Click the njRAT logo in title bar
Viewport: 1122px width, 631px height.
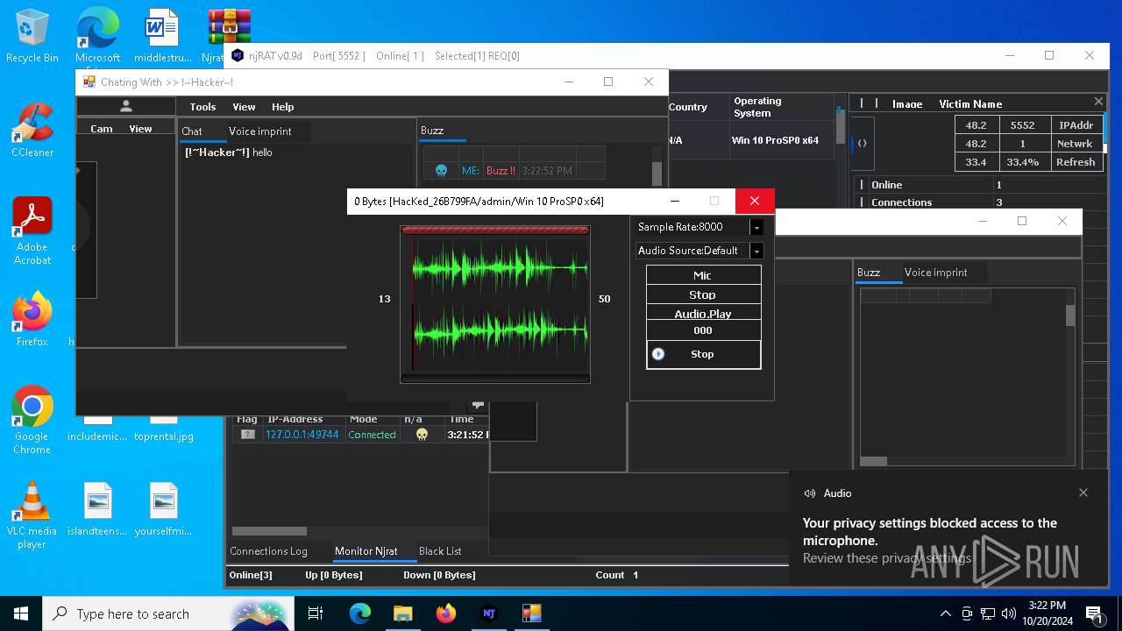pos(238,55)
